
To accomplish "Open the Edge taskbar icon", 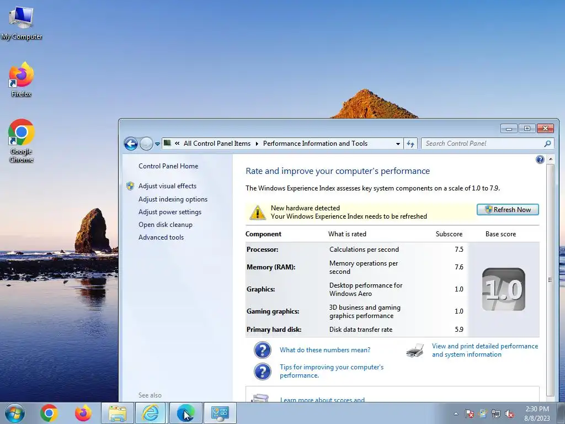I will tap(185, 413).
